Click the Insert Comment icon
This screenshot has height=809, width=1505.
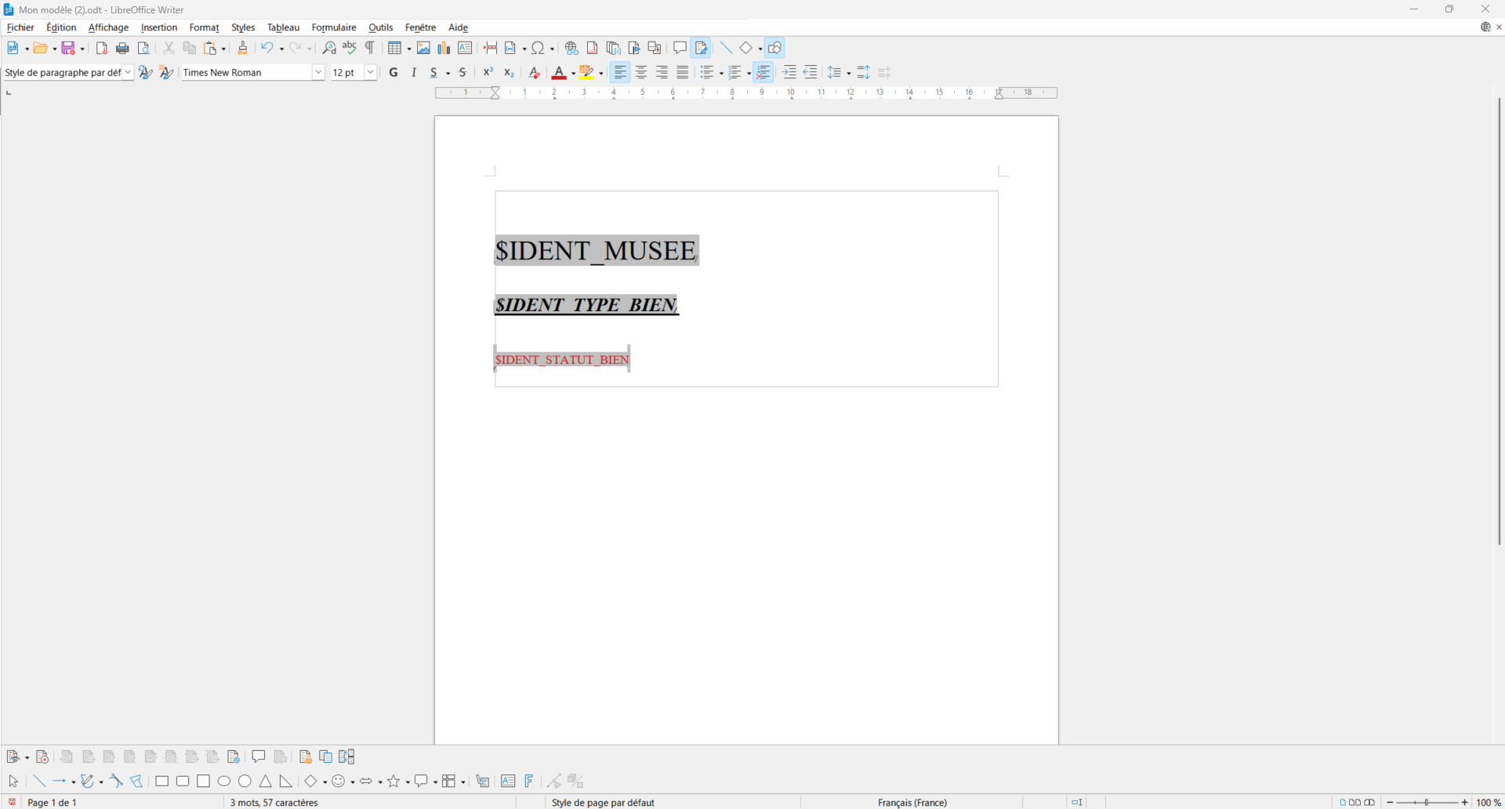pyautogui.click(x=680, y=49)
